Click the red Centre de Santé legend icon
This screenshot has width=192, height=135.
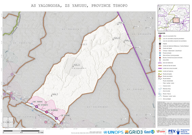click(x=160, y=48)
